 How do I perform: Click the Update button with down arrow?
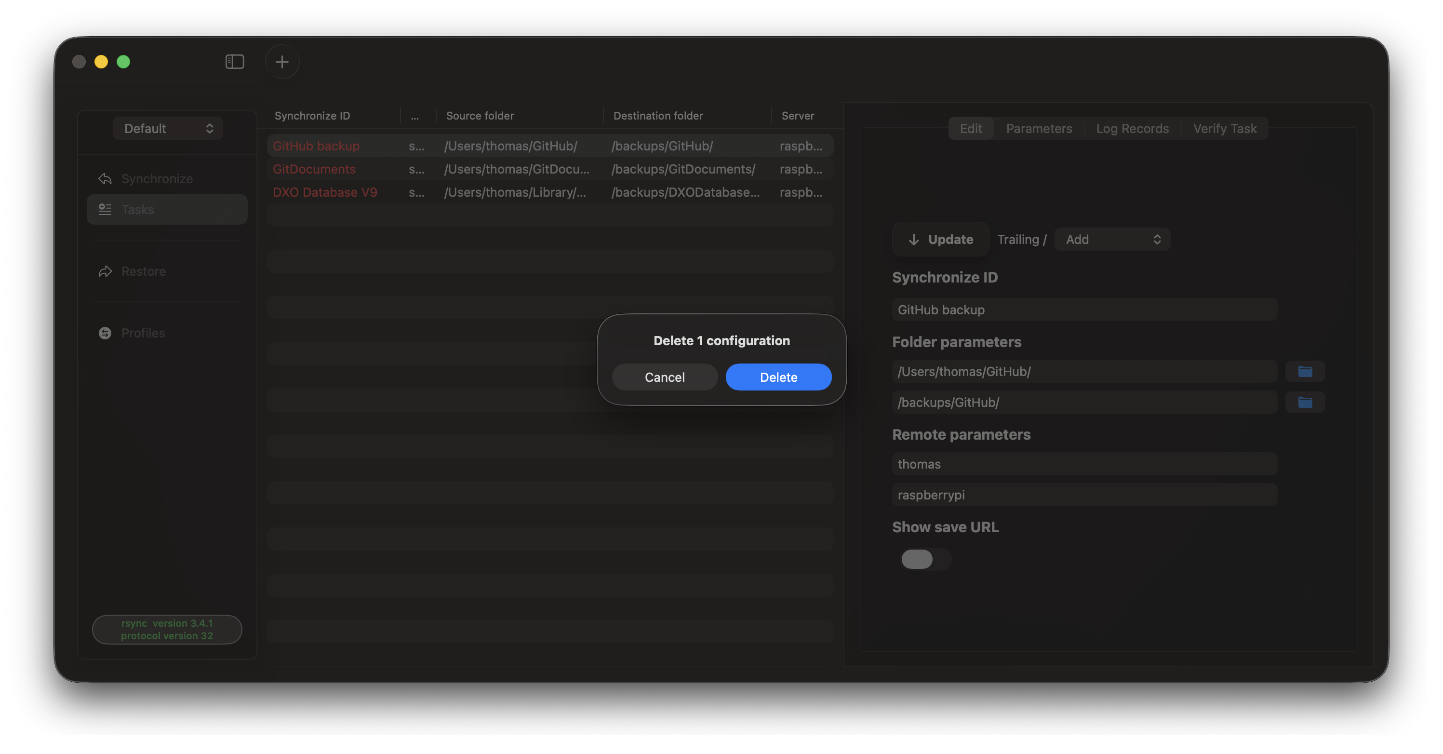coord(940,239)
